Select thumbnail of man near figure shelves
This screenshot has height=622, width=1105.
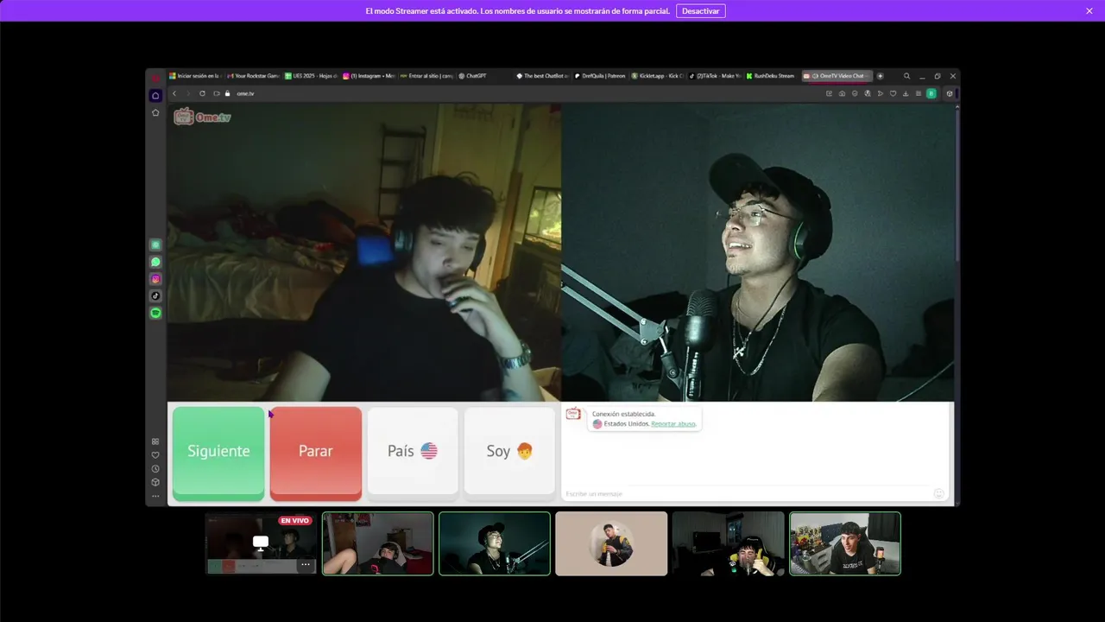(x=845, y=543)
